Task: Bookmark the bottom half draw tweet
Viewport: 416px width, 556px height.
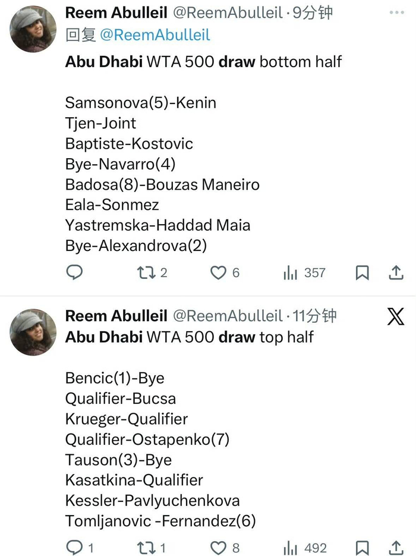Action: click(362, 272)
